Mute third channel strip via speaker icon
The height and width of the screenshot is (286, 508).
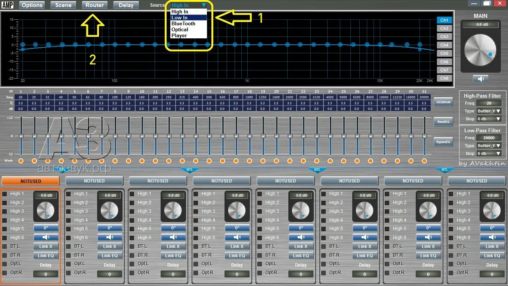tap(173, 237)
